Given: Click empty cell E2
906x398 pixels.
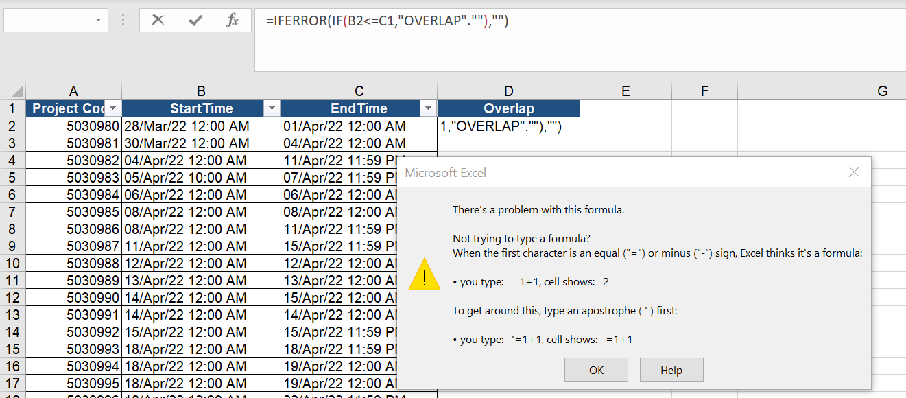Looking at the screenshot, I should pyautogui.click(x=625, y=126).
